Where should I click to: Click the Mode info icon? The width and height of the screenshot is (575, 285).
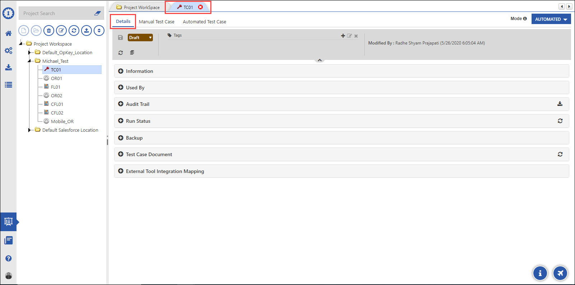pos(525,19)
